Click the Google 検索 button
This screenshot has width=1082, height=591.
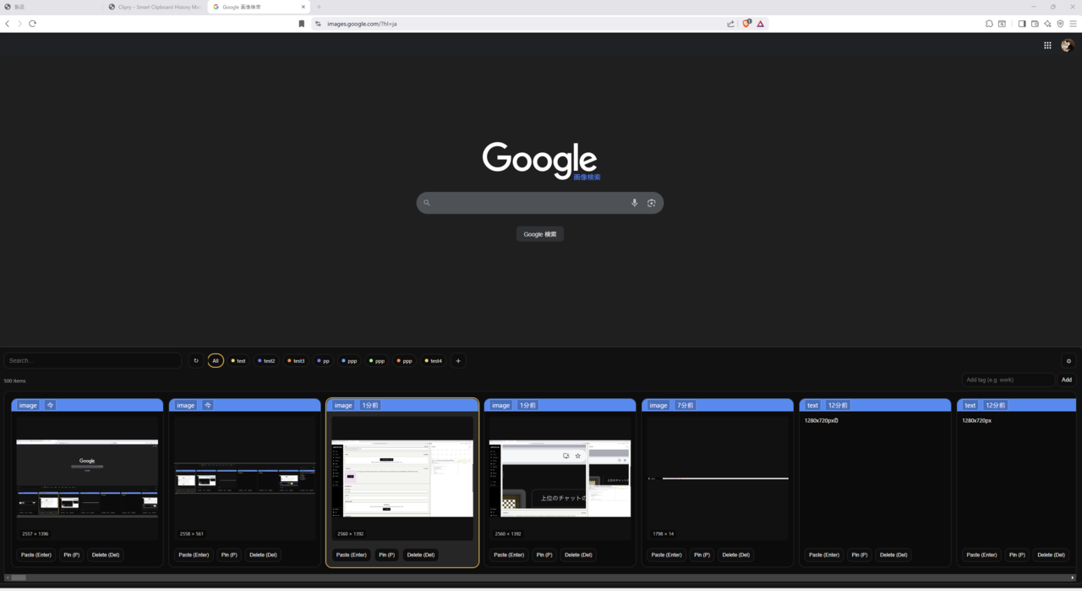click(540, 234)
